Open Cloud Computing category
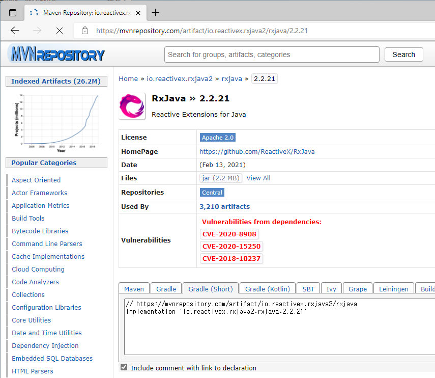Viewport: 435px width, 378px height. [38, 269]
